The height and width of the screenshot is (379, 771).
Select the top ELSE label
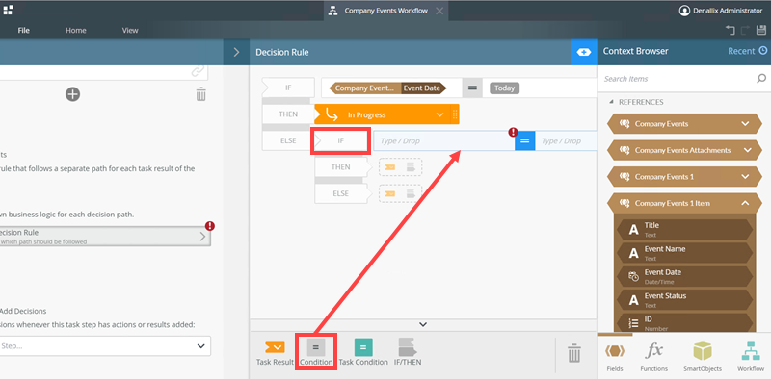tap(288, 140)
